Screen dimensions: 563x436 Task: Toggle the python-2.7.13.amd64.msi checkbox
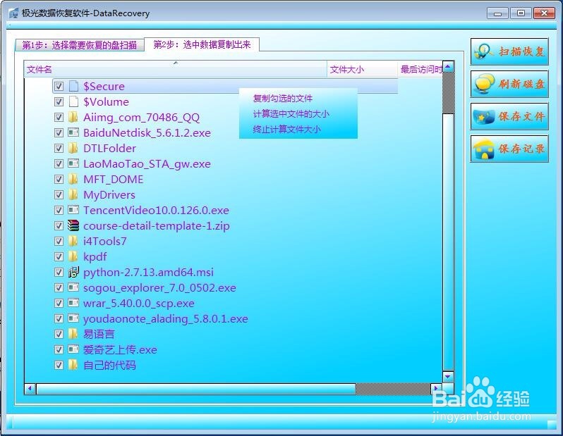[59, 272]
